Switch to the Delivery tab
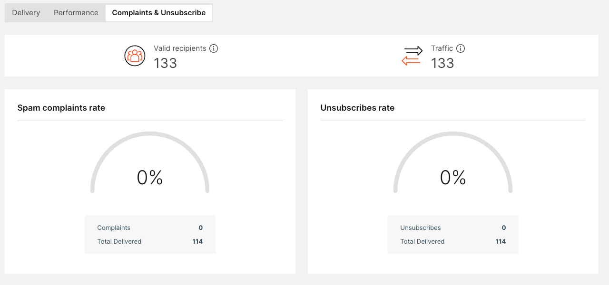The image size is (609, 285). pos(26,13)
